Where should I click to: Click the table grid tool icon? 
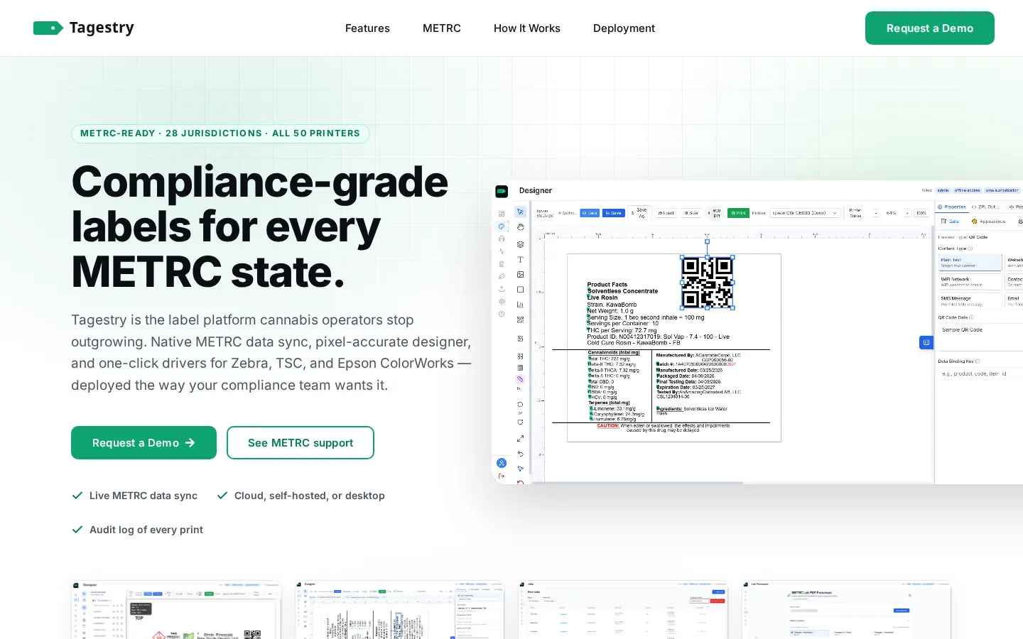click(520, 367)
